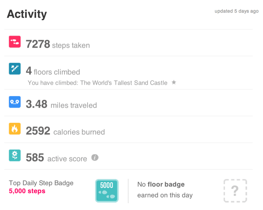This screenshot has height=210, width=263.
Task: Click the teal flower active score icon
Action: (15, 155)
